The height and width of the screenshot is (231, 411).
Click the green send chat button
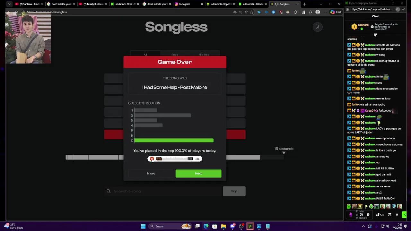(404, 215)
